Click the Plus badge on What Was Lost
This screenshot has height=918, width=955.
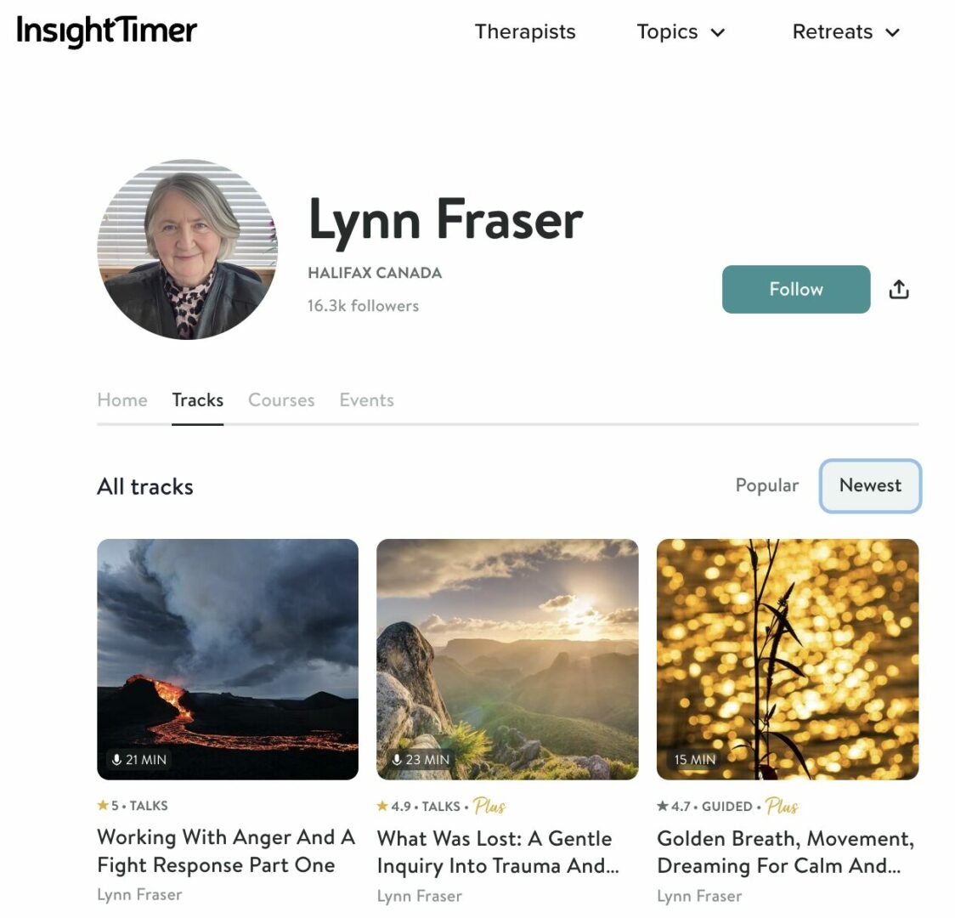pyautogui.click(x=489, y=806)
